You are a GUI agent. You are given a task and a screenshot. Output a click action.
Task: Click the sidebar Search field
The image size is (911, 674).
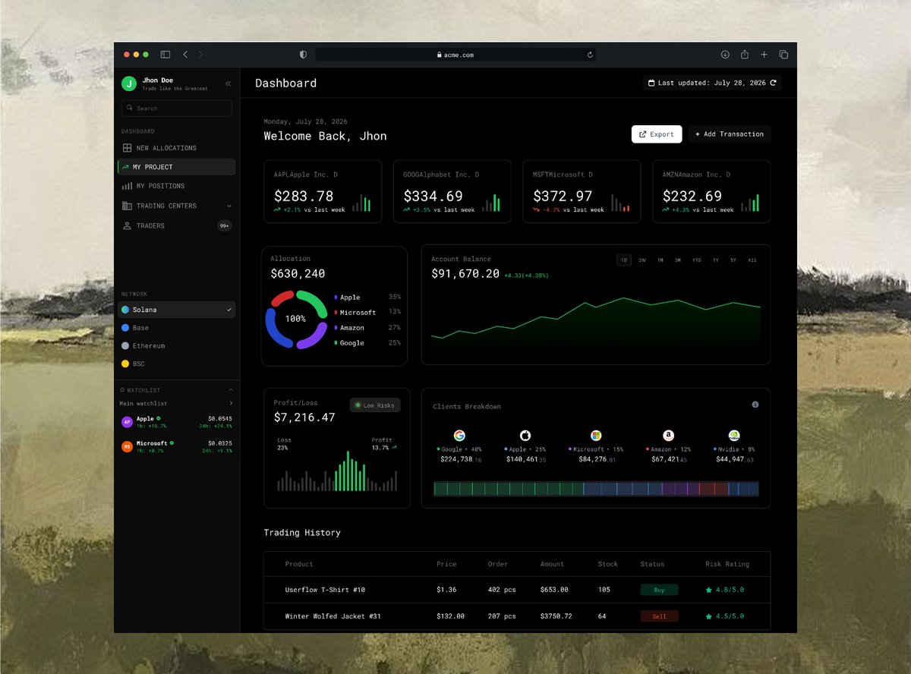tap(177, 109)
